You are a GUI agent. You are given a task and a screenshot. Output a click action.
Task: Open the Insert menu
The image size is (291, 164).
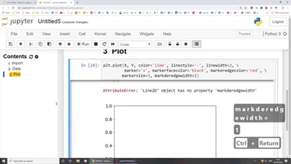65,34
